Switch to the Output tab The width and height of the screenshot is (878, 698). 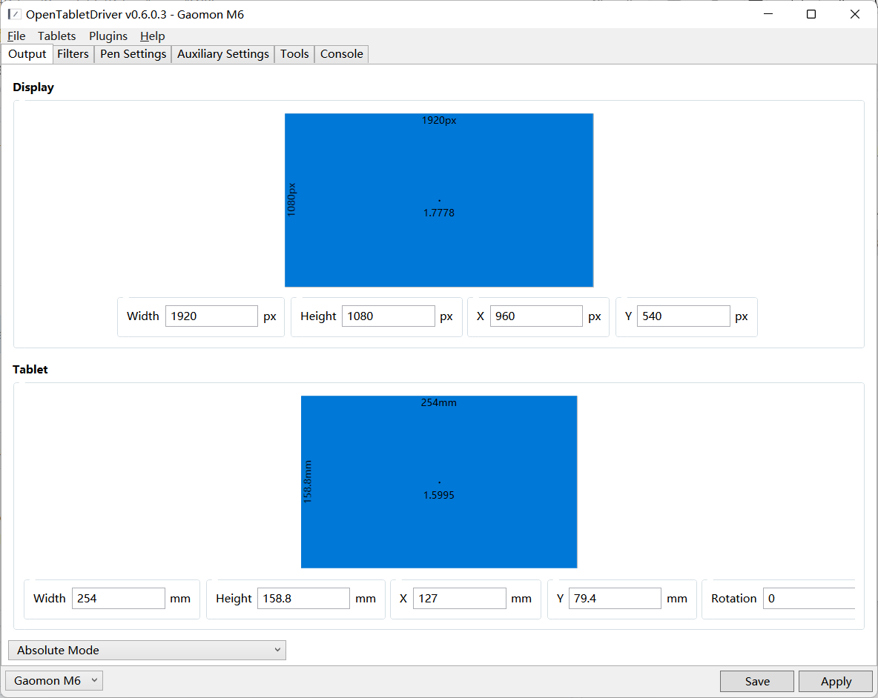[27, 54]
